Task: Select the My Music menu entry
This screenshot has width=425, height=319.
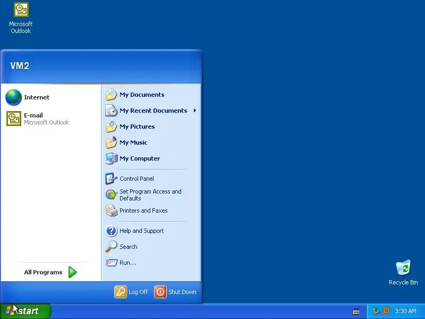Action: coord(152,142)
